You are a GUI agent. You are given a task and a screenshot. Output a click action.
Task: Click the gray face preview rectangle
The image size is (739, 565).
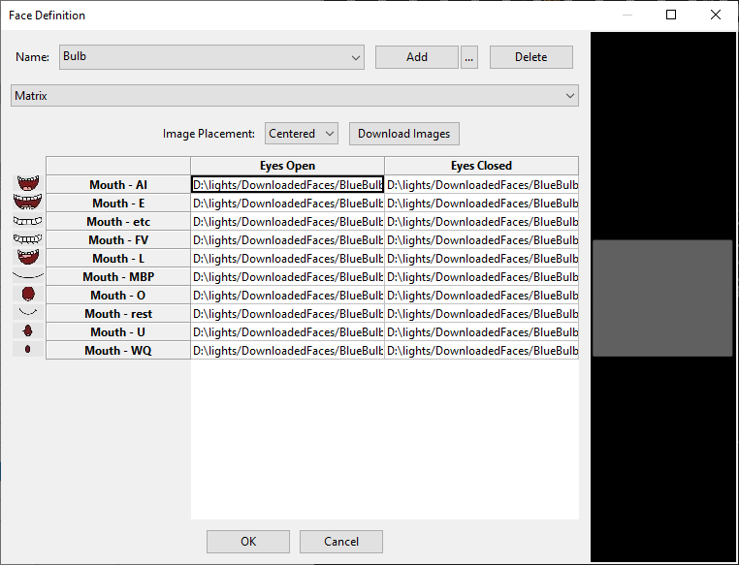coord(662,298)
